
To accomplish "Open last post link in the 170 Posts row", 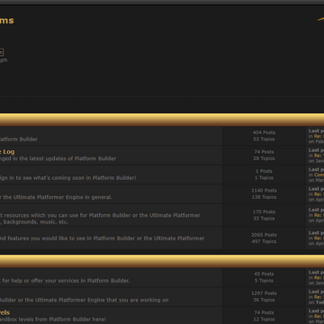I will [x=319, y=215].
